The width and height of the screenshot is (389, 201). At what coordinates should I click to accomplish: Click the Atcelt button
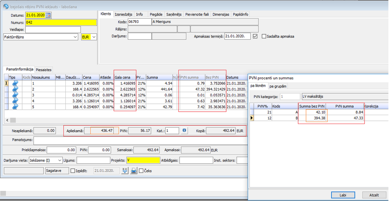click(x=374, y=195)
